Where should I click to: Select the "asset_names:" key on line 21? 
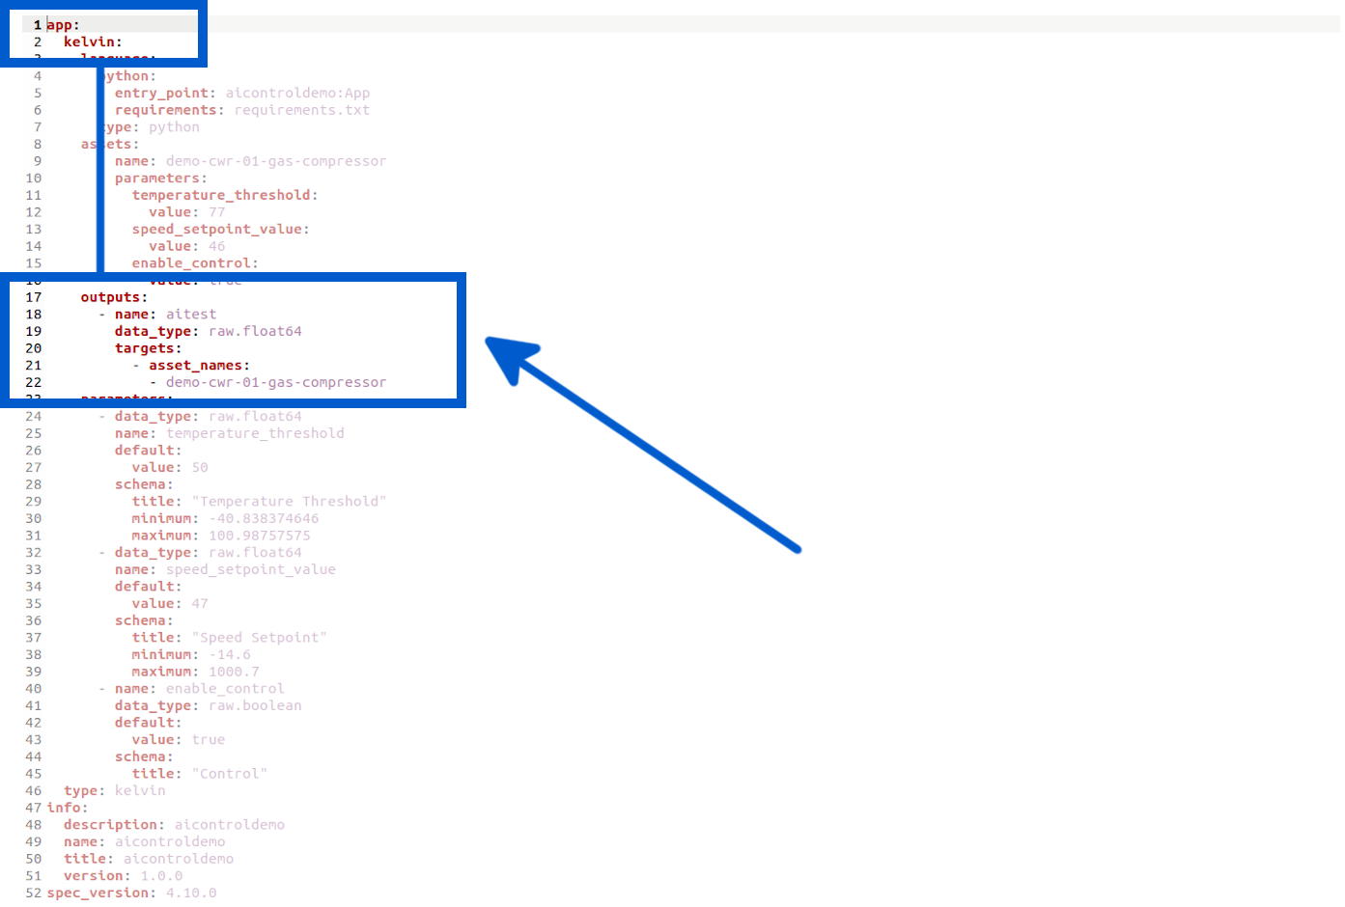click(196, 365)
